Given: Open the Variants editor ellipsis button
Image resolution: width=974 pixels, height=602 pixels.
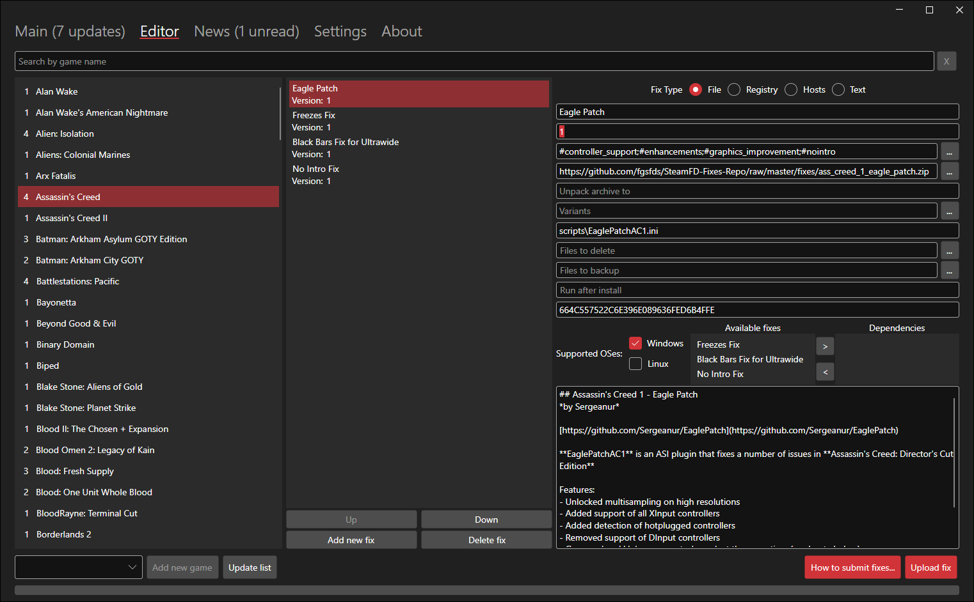Looking at the screenshot, I should point(950,211).
